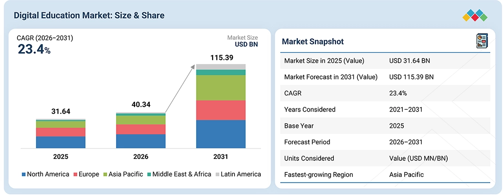This screenshot has width=503, height=196.
Task: Select the Europe legend label
Action: pos(89,175)
